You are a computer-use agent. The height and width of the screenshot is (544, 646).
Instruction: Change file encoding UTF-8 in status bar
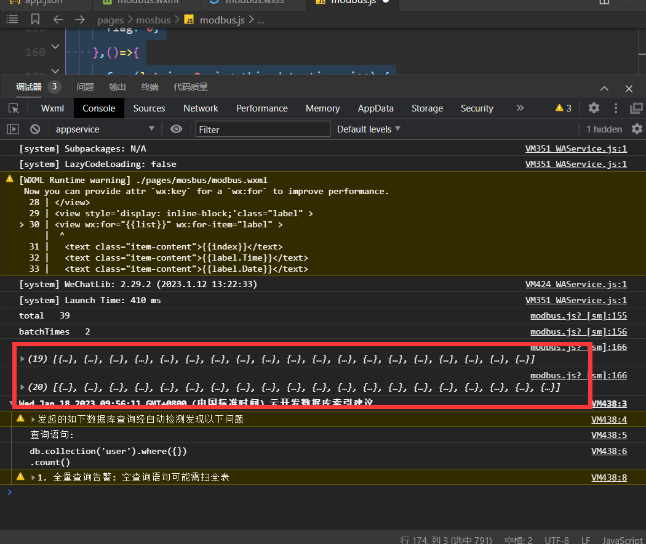point(557,540)
